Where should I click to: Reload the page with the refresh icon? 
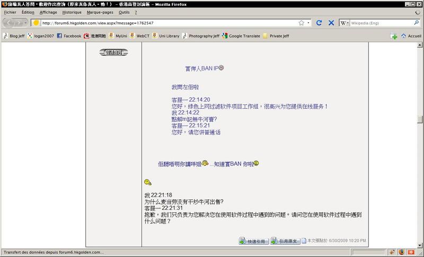(x=319, y=23)
